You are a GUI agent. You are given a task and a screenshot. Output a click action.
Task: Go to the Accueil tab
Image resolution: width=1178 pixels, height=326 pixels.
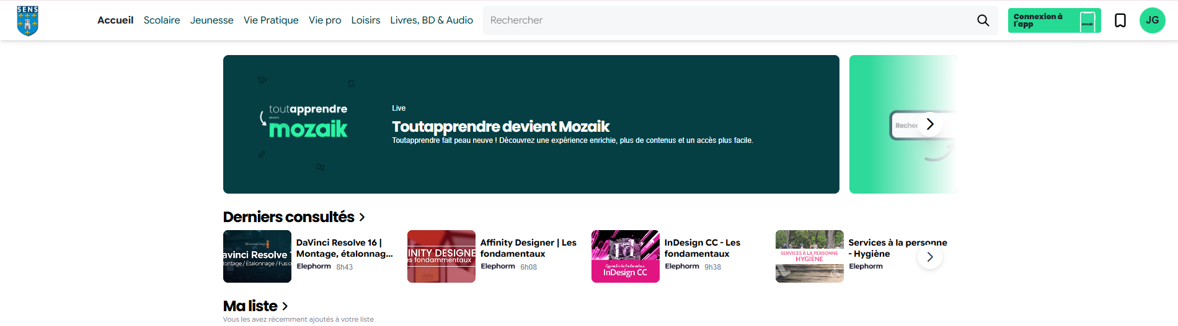click(x=115, y=20)
